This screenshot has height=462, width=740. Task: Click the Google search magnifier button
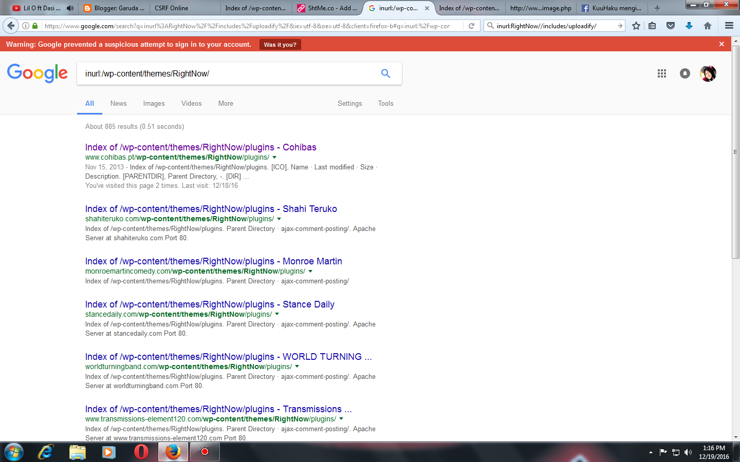tap(385, 73)
